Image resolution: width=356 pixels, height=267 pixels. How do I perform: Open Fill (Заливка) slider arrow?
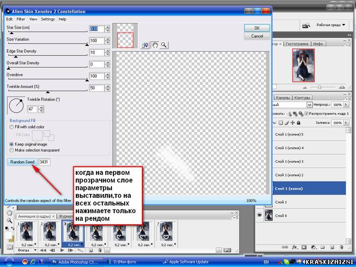pyautogui.click(x=346, y=123)
